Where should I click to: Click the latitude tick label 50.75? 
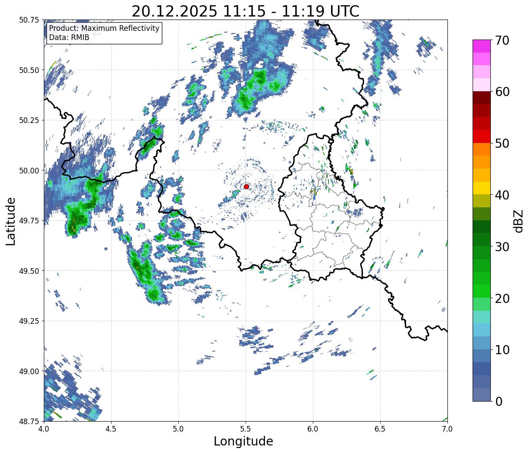click(29, 20)
